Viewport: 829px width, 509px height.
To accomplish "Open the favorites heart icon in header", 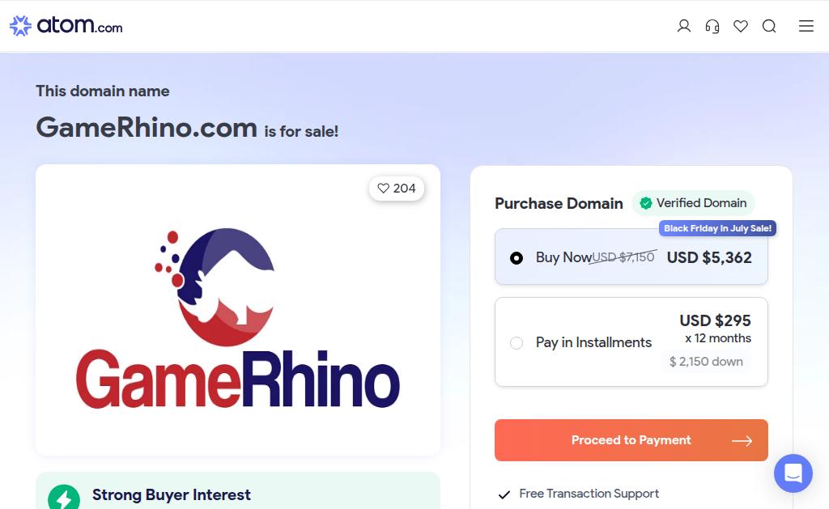I will coord(741,26).
